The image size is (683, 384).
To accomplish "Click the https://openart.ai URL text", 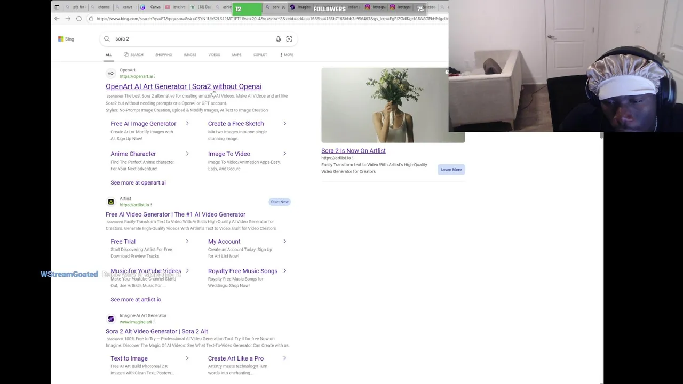I will point(136,76).
